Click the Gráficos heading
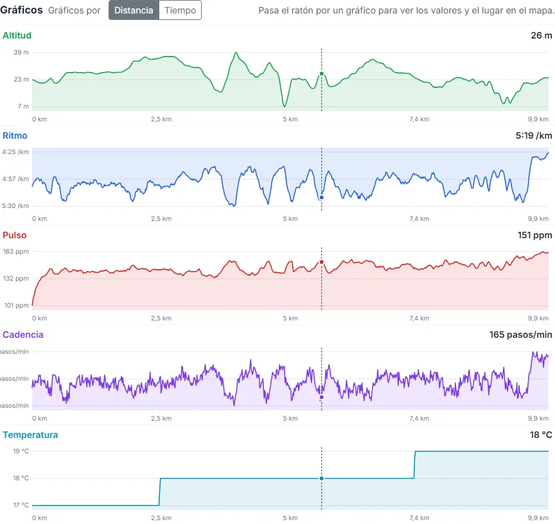Viewport: 555px width, 524px height. pos(21,10)
